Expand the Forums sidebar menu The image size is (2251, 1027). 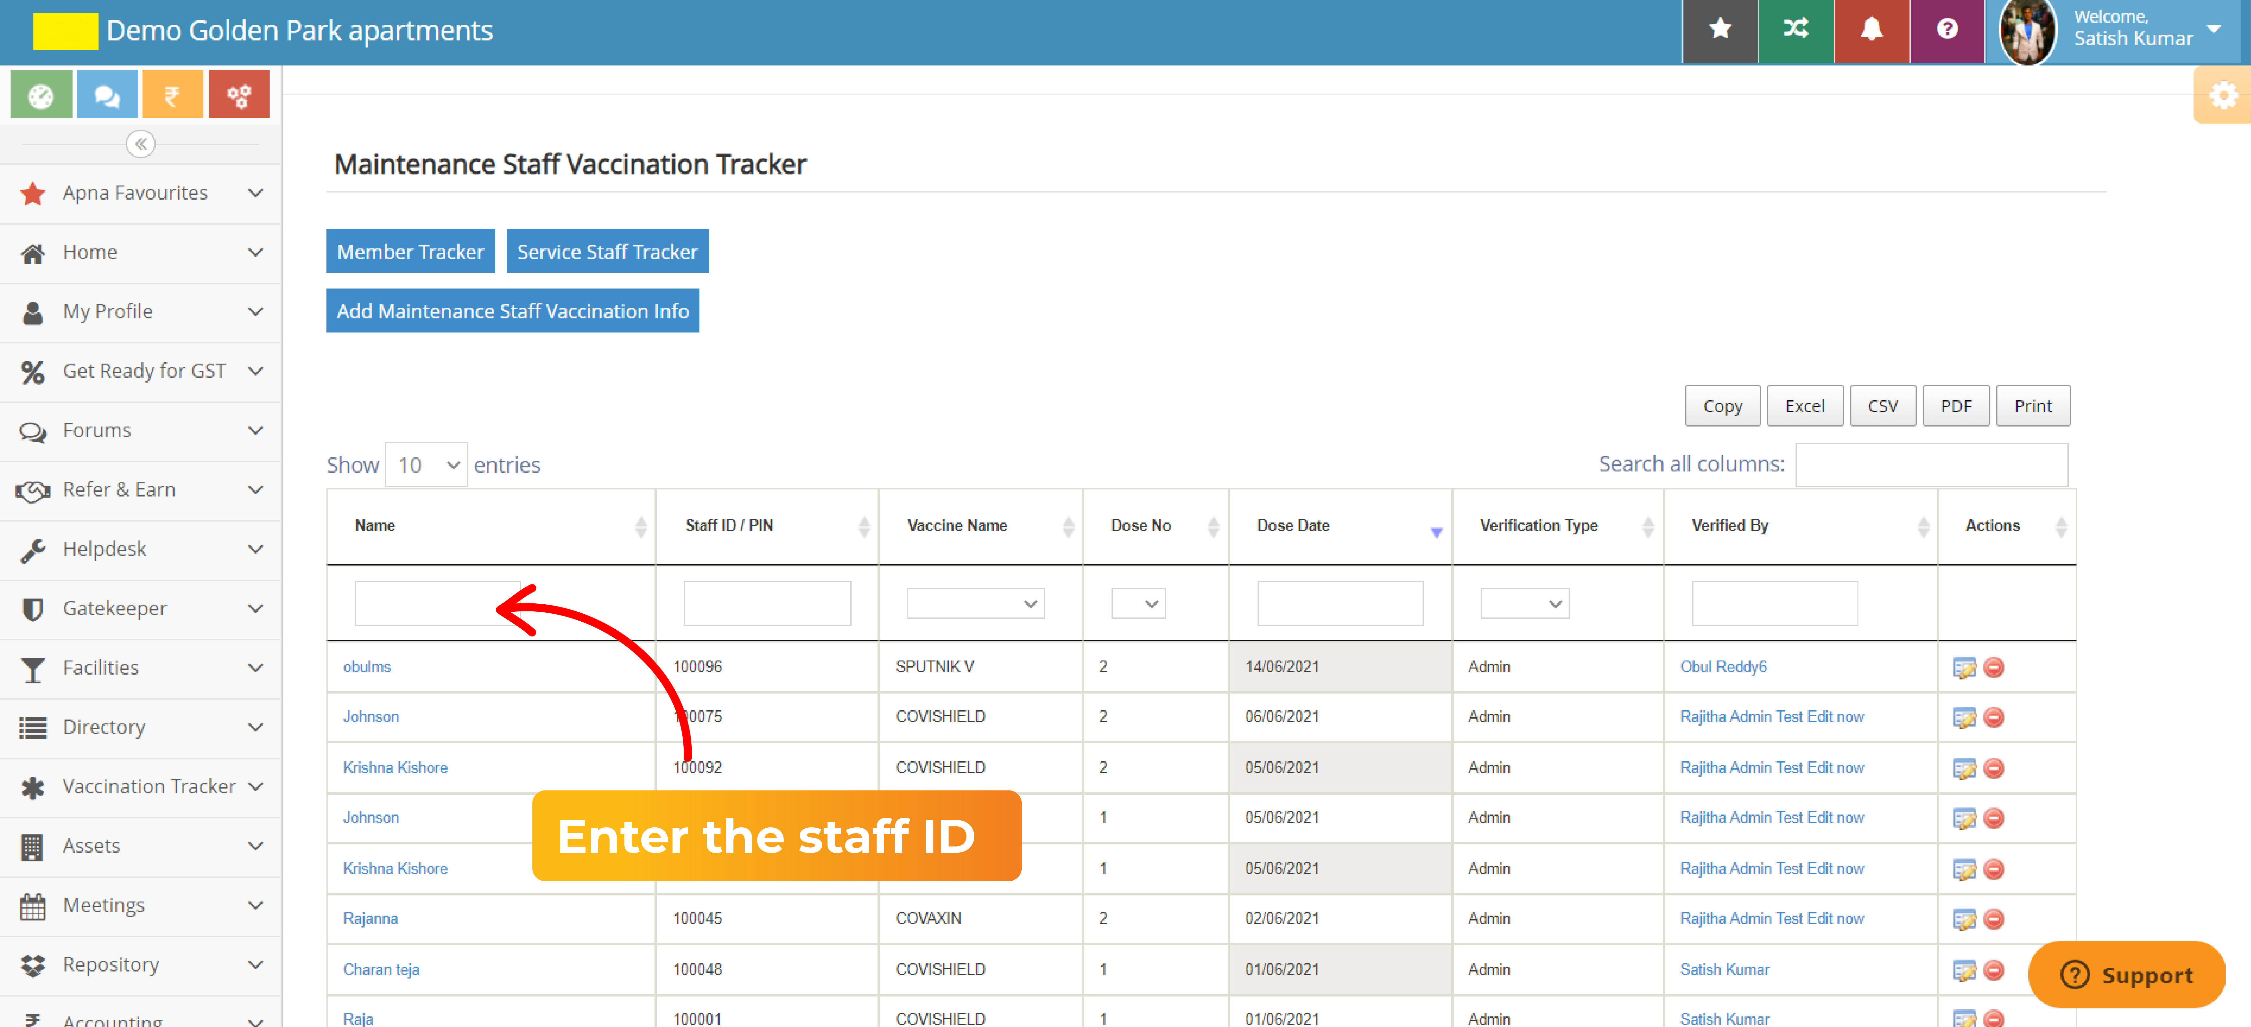[x=141, y=431]
